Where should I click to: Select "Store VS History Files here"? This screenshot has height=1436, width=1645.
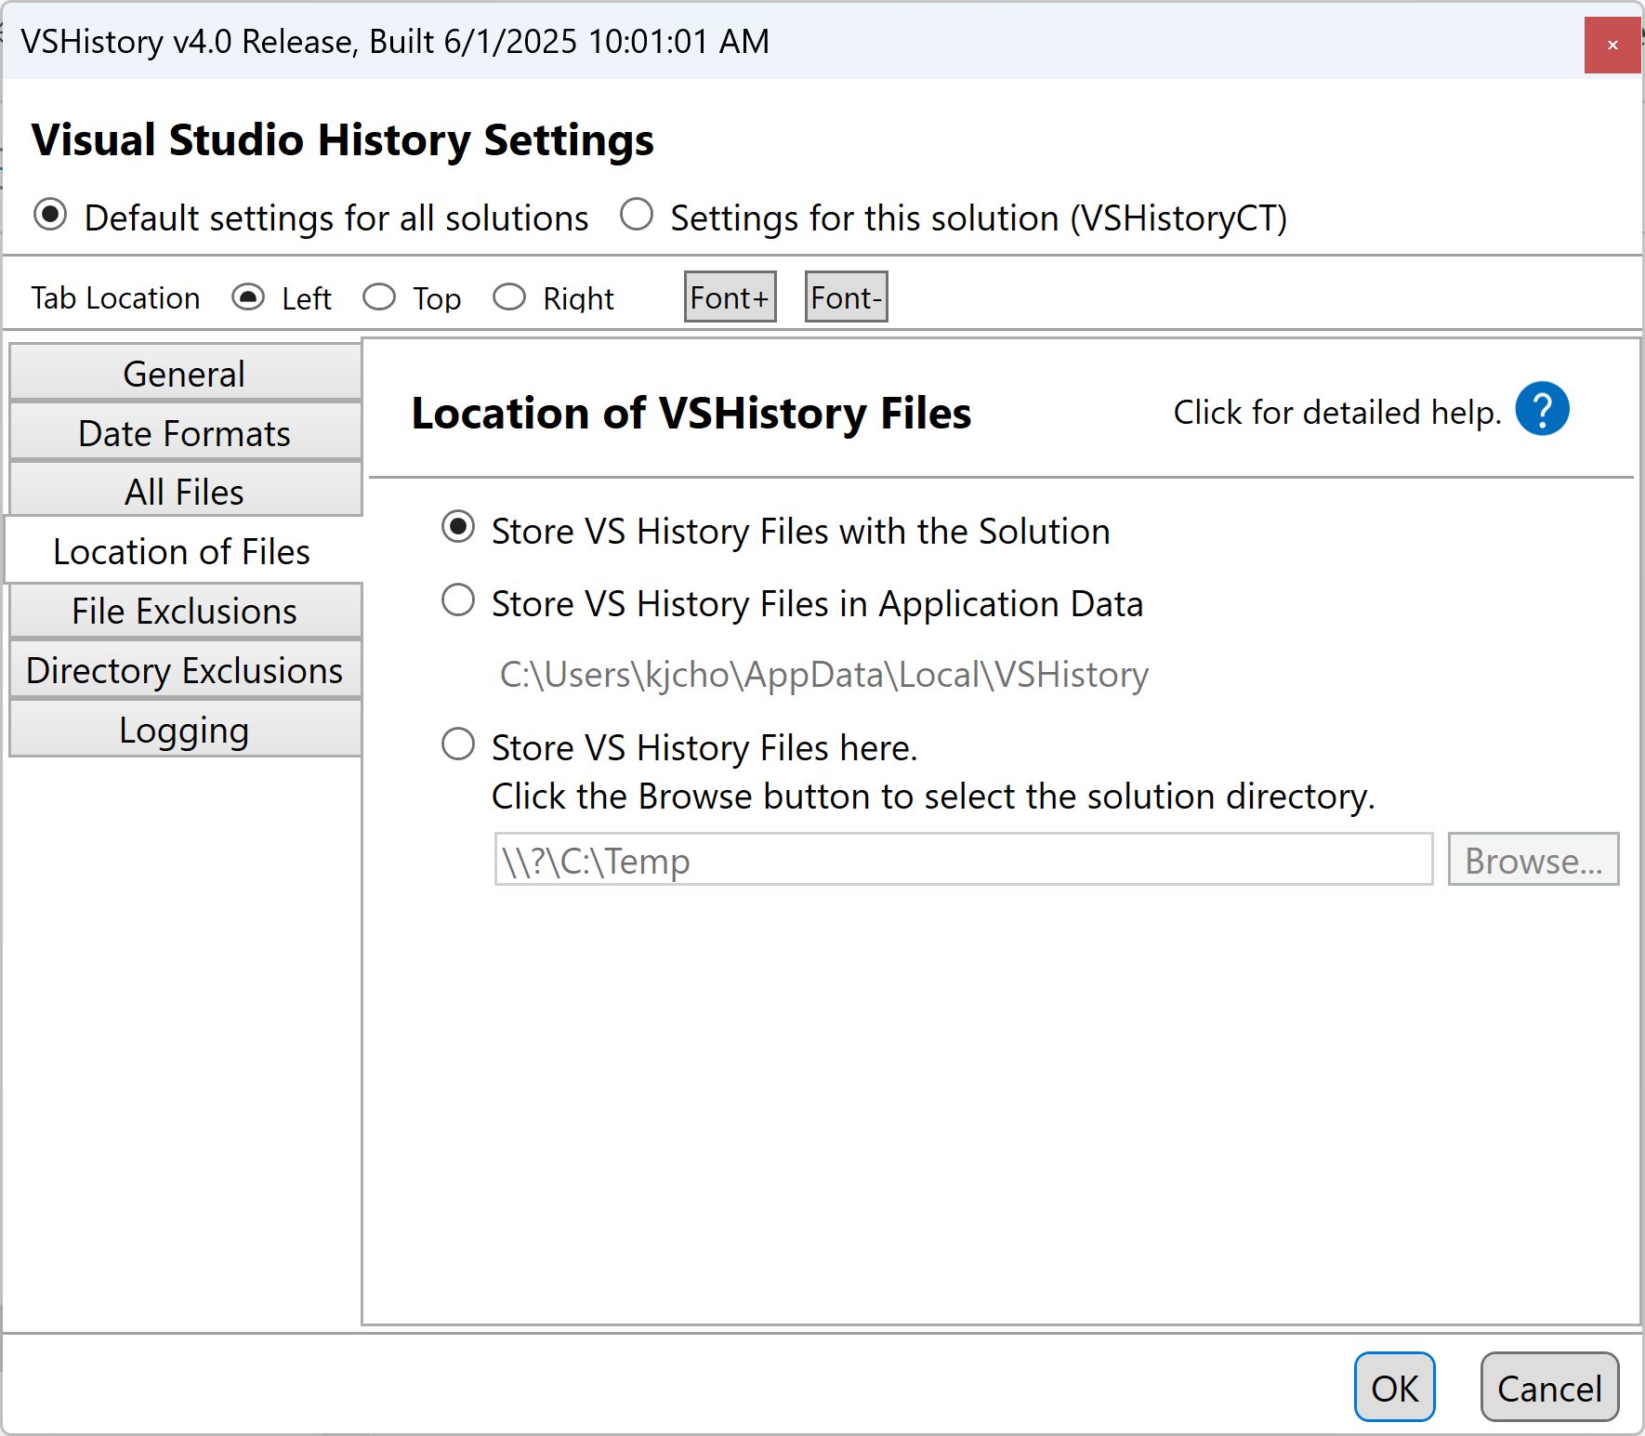point(457,744)
